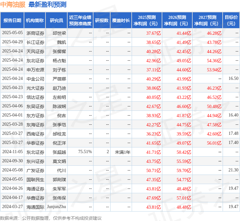Click the 覆盖时长 column header
This screenshot has width=240, height=221.
(121, 20)
